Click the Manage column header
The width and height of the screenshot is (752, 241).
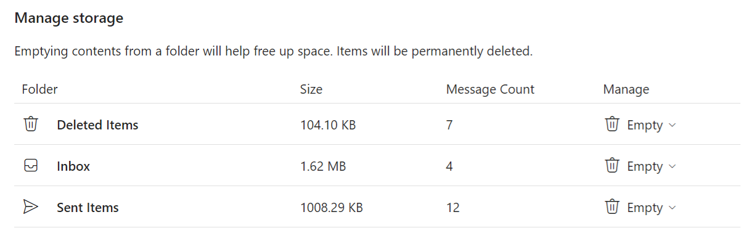(x=626, y=89)
